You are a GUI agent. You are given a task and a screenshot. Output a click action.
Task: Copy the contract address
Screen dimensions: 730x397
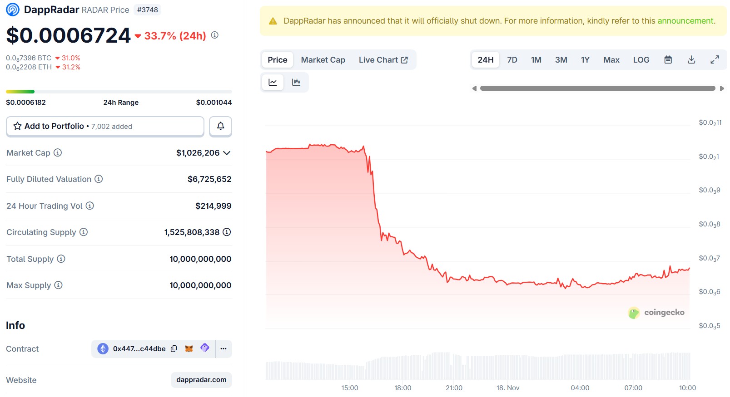(x=174, y=349)
